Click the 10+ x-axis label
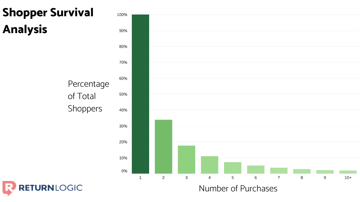The image size is (360, 202). [348, 178]
